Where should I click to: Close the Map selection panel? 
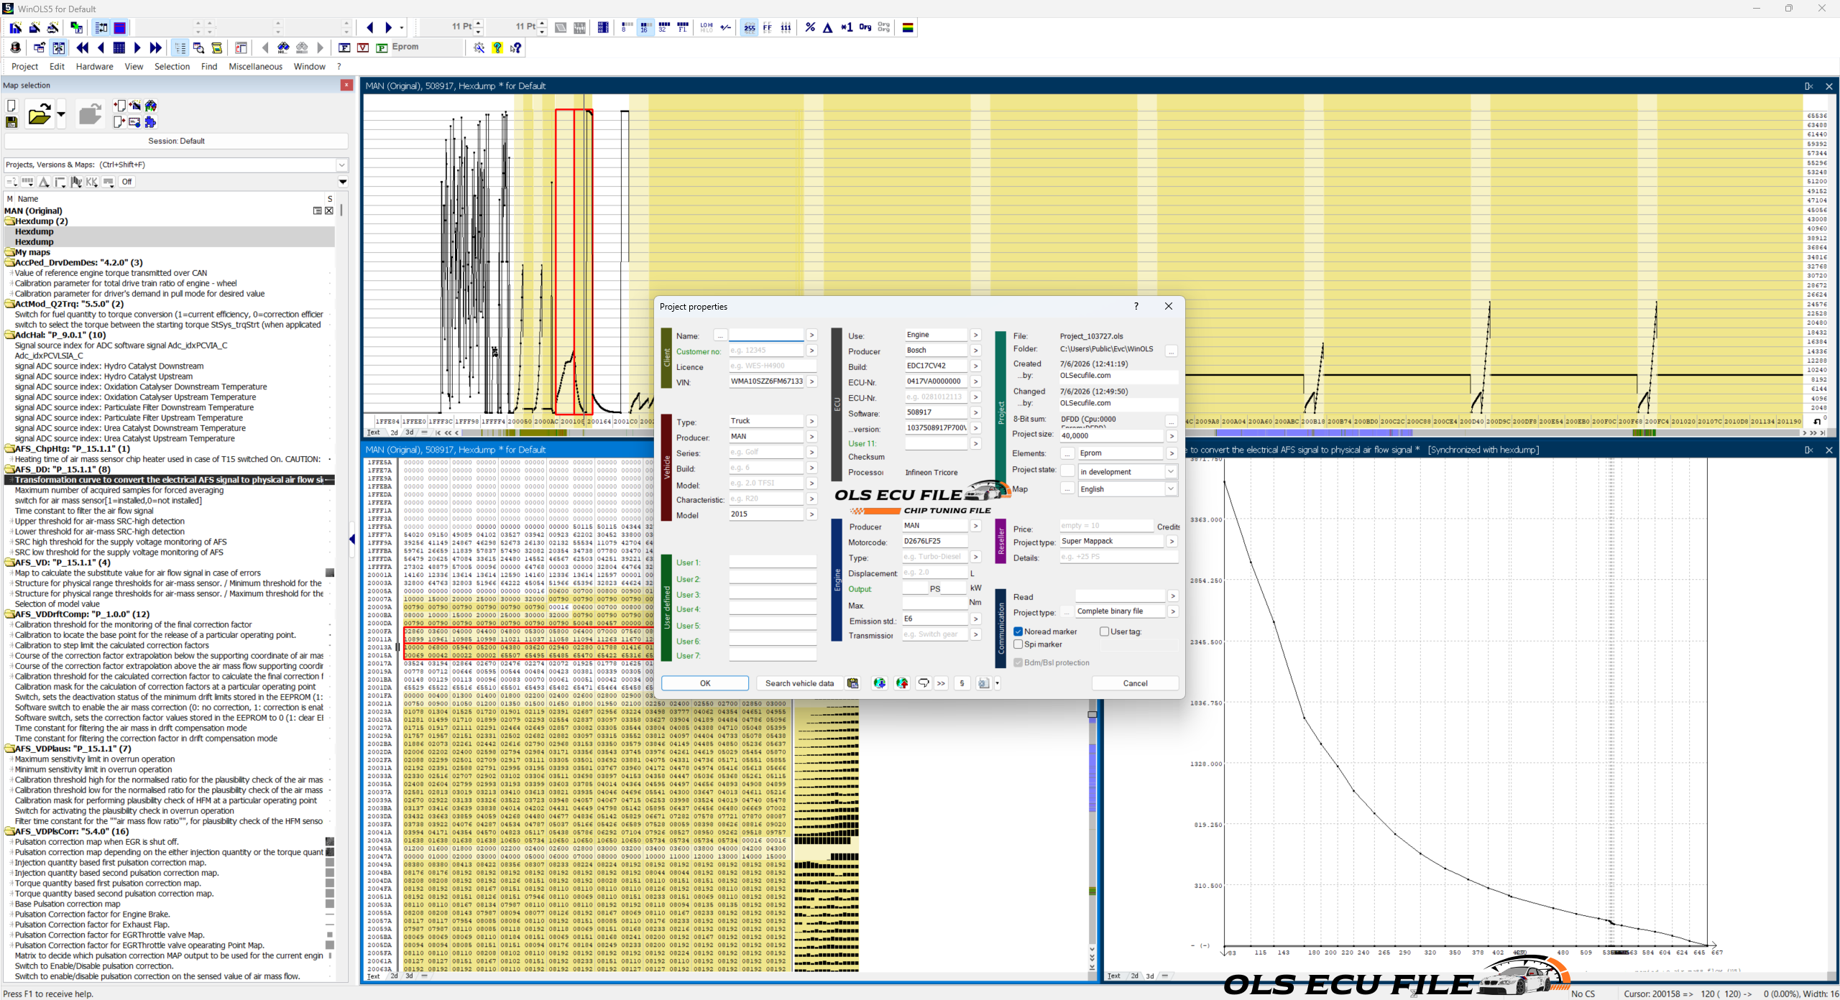[346, 85]
